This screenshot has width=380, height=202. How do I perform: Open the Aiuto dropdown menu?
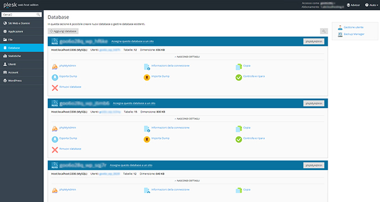(372, 5)
